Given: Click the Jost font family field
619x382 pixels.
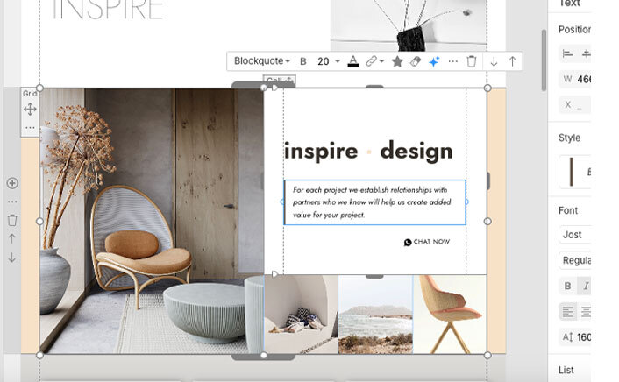Looking at the screenshot, I should (x=575, y=235).
